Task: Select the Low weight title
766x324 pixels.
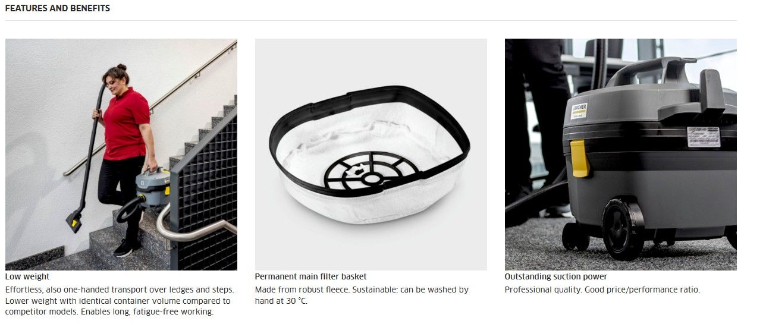Action: 27,276
